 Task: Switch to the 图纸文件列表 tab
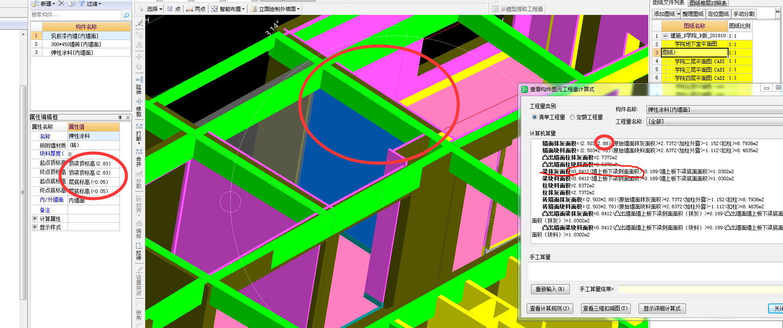click(668, 3)
